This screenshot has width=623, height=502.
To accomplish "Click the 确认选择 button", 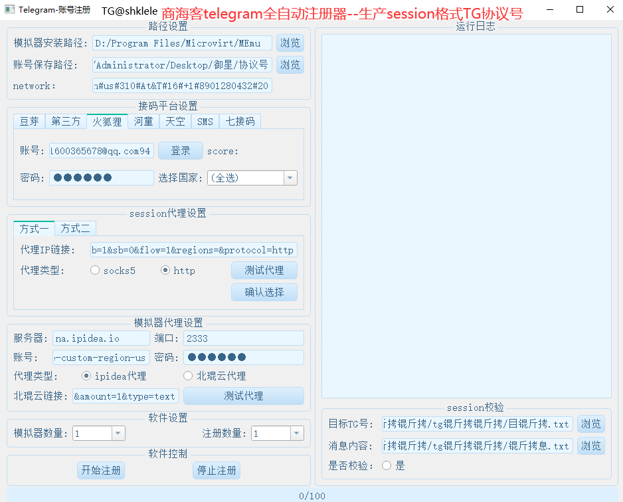I will (264, 293).
